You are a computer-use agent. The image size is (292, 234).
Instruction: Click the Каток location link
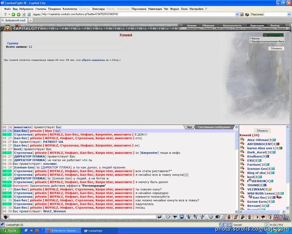point(255,39)
